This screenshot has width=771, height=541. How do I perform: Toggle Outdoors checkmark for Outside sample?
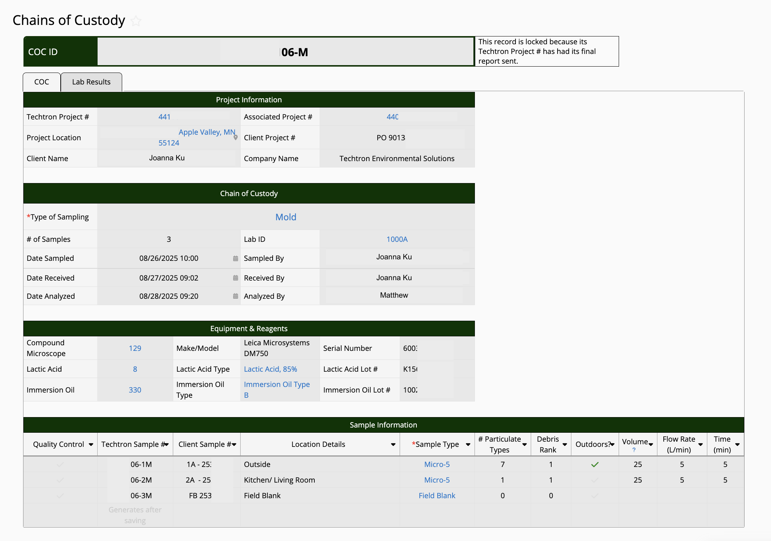pos(595,464)
